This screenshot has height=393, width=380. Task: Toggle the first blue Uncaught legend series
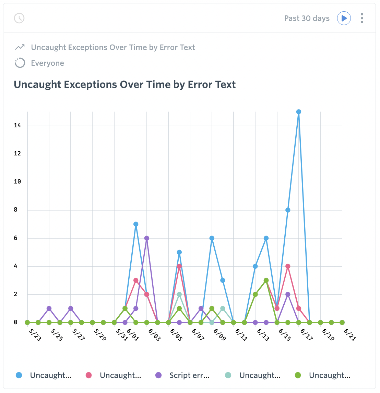51,375
